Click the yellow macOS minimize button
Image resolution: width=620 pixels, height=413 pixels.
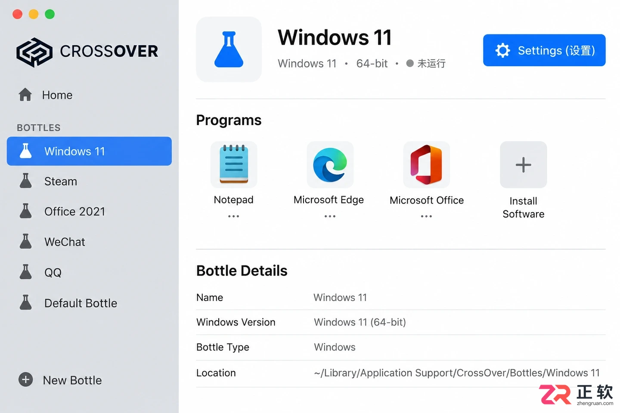pos(34,14)
